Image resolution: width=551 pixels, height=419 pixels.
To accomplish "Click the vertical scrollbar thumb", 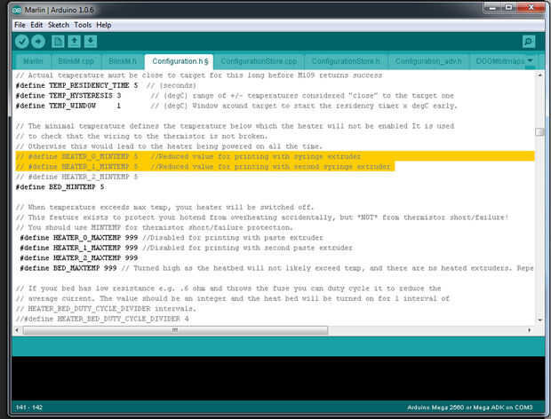I will [539, 132].
